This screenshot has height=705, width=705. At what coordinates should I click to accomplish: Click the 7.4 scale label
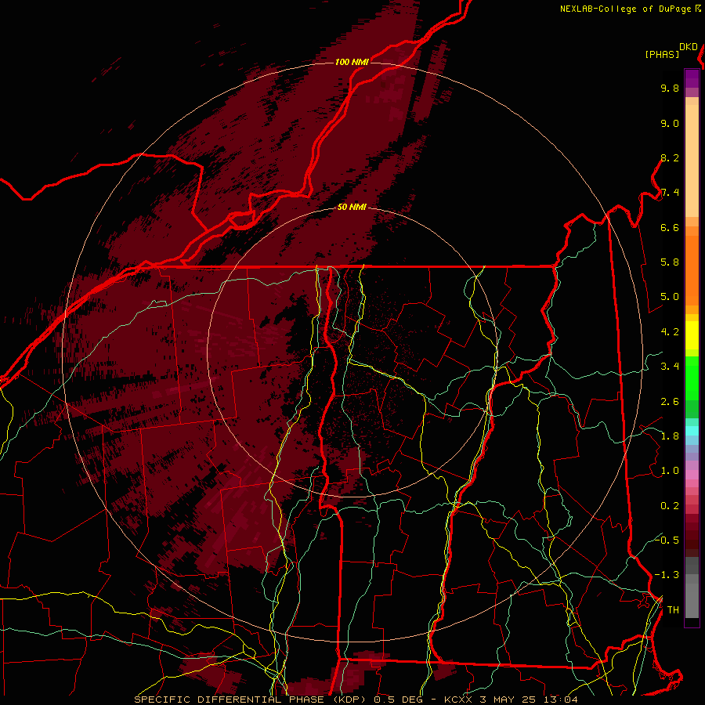670,193
